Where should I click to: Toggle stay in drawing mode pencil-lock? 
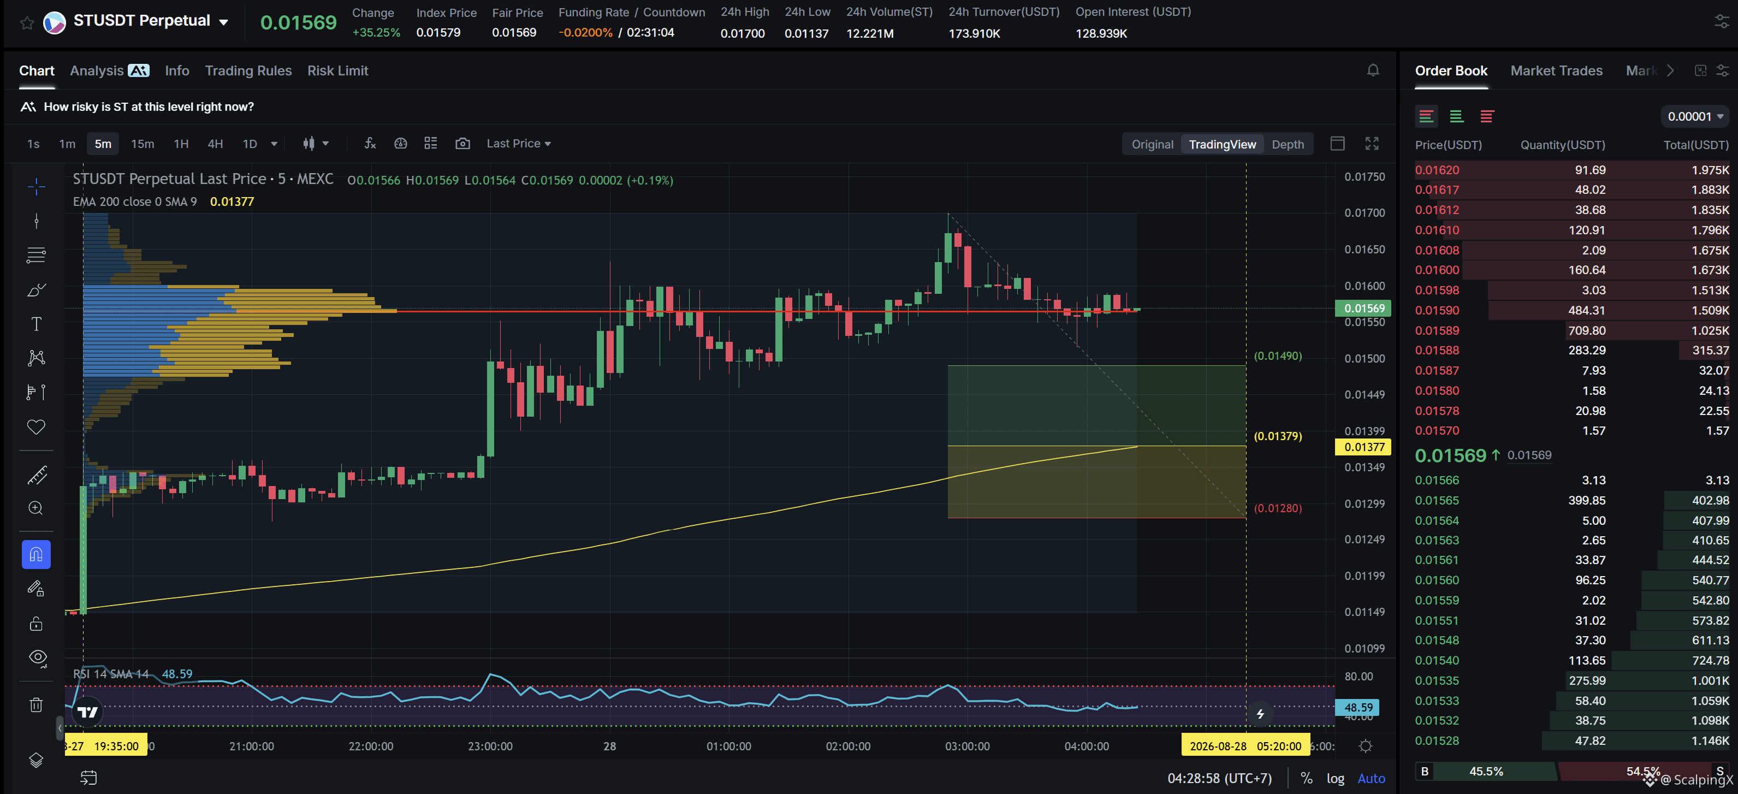pos(37,589)
